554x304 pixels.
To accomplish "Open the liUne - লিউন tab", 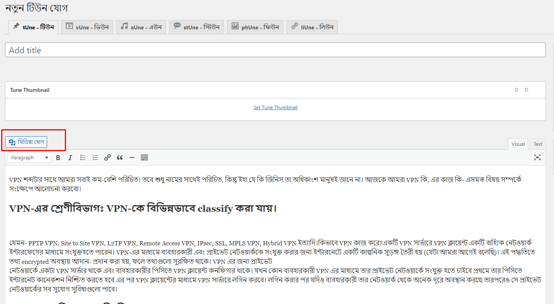I will 312,27.
